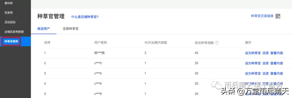Open 买家秀 in the sidebar

(x=9, y=13)
